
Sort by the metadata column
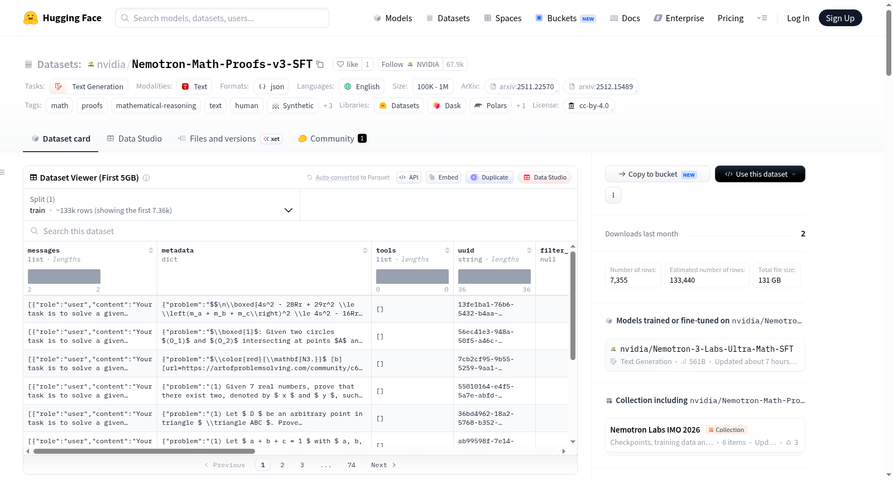pyautogui.click(x=365, y=250)
